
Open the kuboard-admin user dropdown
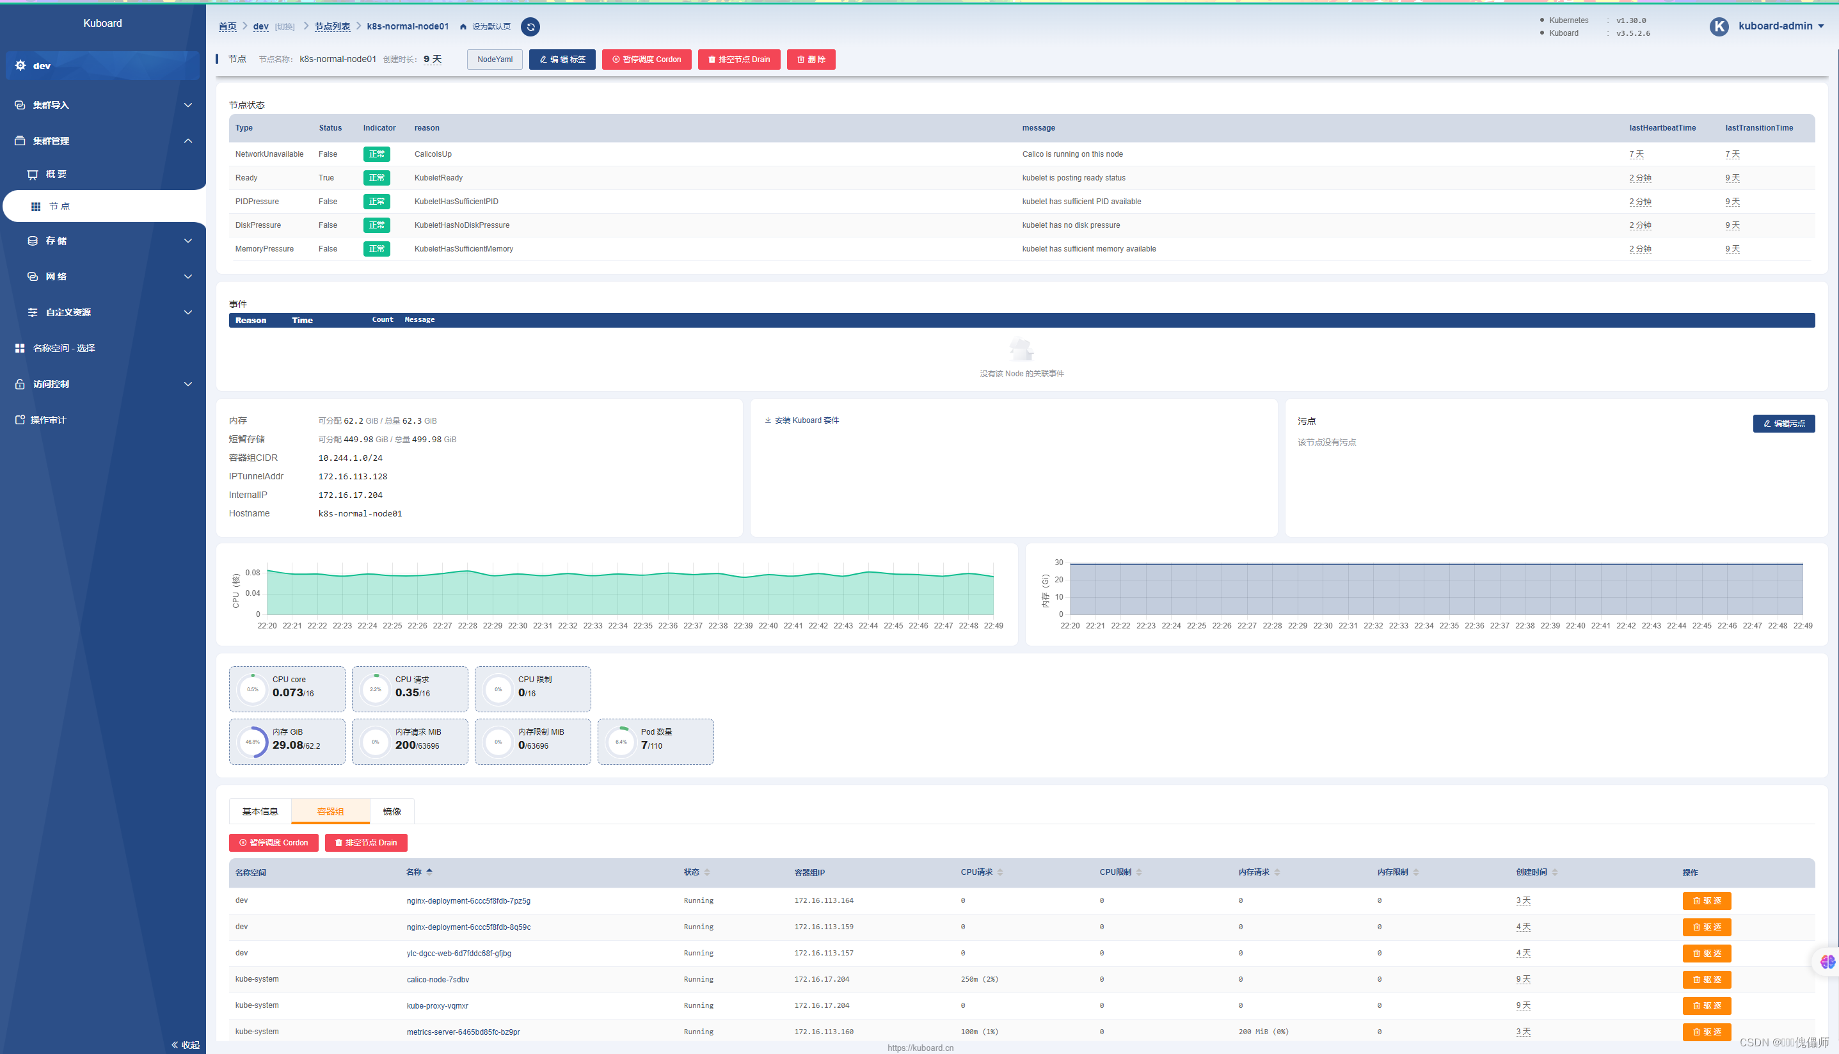(1821, 26)
